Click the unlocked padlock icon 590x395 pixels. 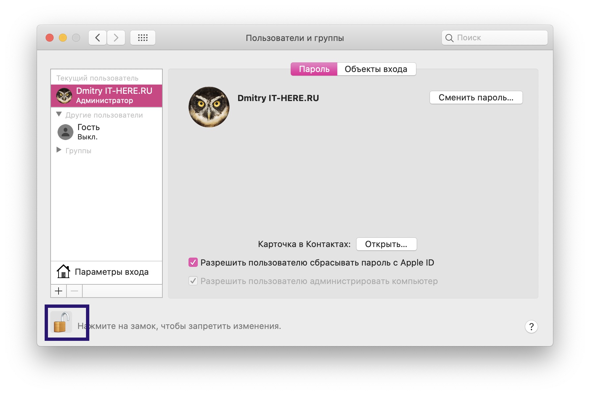[x=62, y=323]
